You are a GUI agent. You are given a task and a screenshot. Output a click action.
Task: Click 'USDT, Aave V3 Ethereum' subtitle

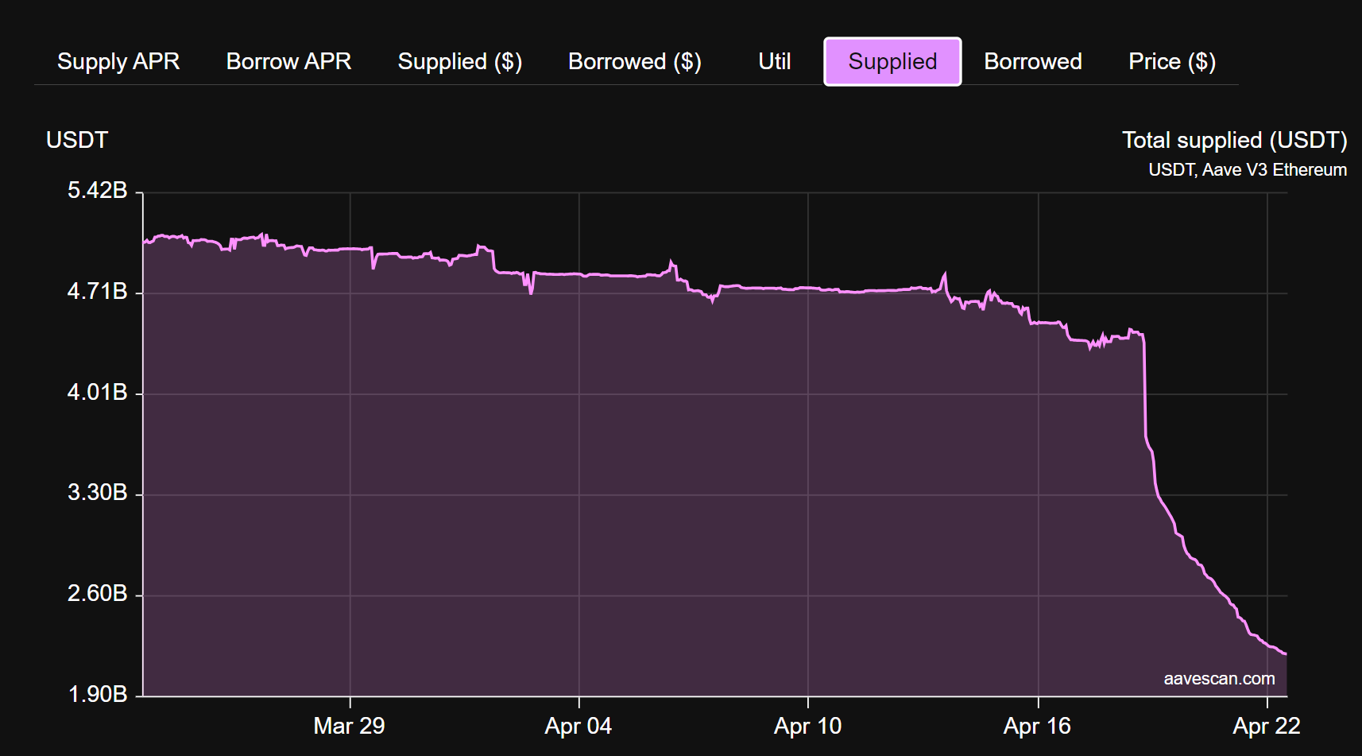(1248, 170)
